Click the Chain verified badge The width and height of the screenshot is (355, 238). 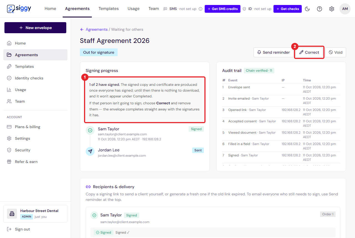click(x=259, y=71)
